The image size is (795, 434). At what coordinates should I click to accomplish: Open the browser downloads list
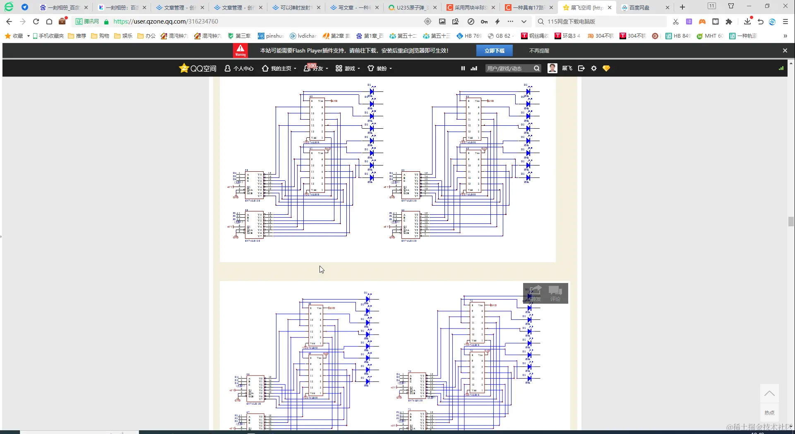(747, 22)
